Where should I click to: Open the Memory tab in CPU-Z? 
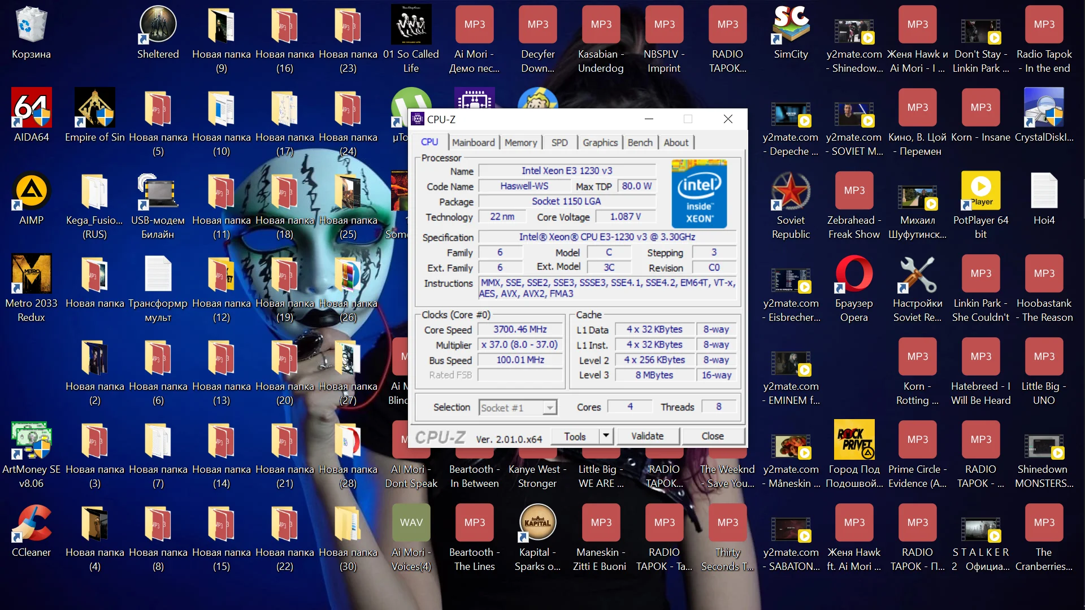(x=520, y=142)
